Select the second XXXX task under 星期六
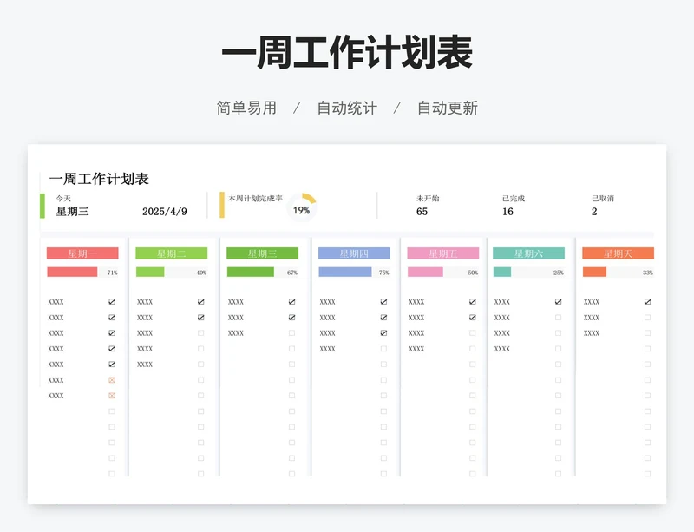Image resolution: width=694 pixels, height=532 pixels. (502, 317)
